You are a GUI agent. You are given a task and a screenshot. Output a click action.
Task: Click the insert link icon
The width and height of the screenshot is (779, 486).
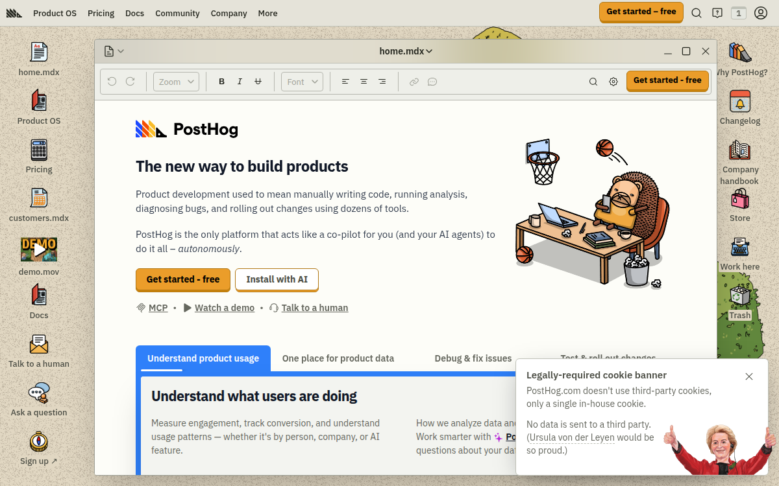[414, 82]
